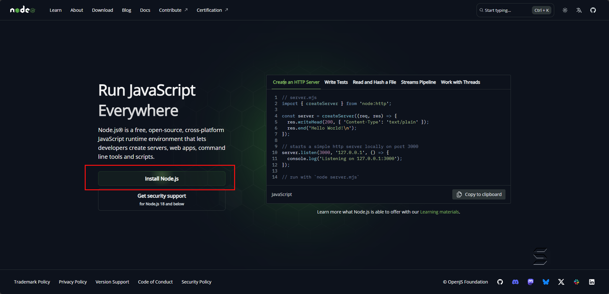Switch to the Work with Threads tab

tap(460, 82)
